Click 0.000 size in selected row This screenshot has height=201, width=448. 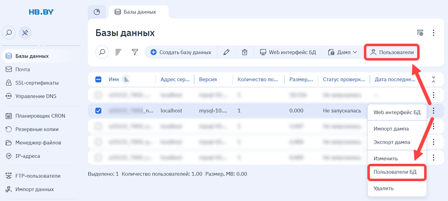(296, 111)
